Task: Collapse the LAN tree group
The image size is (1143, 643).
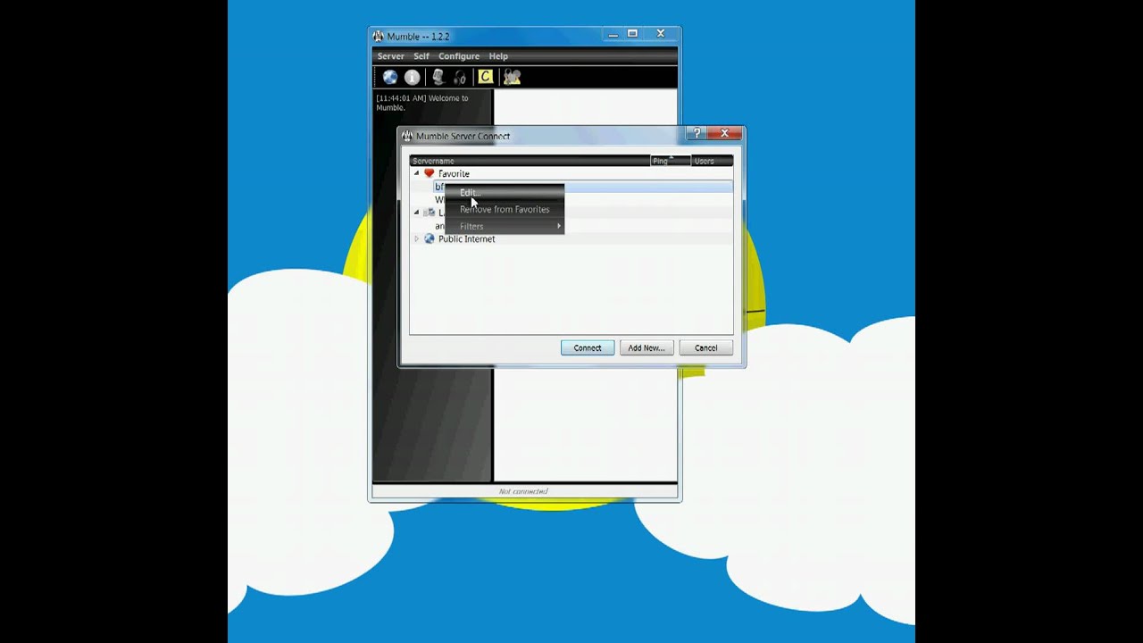Action: pos(416,213)
